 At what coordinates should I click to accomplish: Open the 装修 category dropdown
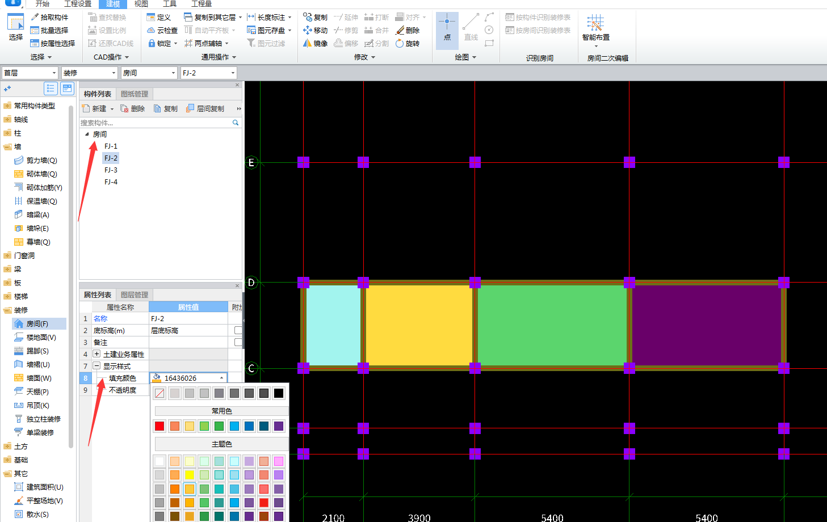89,73
